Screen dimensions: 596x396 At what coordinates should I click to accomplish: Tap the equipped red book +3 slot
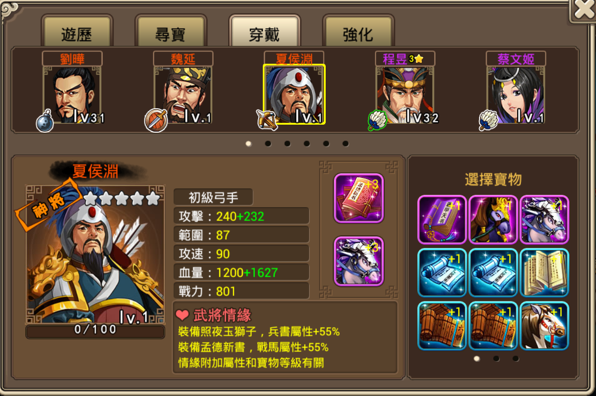pyautogui.click(x=359, y=198)
